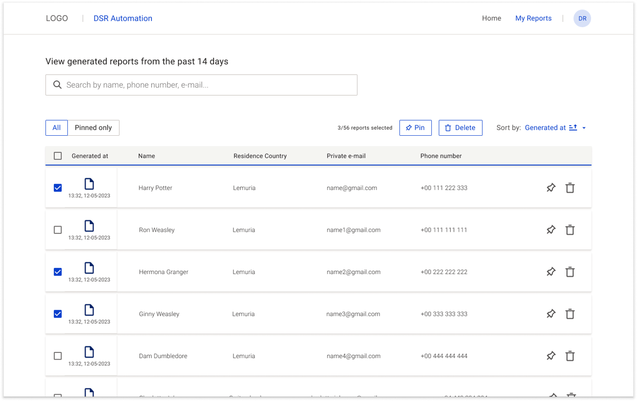Uncheck the Hermona Granger row checkbox

58,272
